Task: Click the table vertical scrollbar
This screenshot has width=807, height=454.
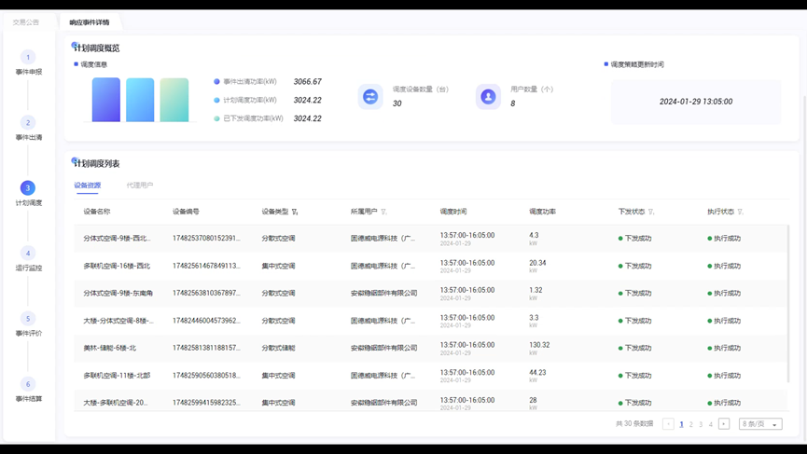Action: [x=788, y=303]
